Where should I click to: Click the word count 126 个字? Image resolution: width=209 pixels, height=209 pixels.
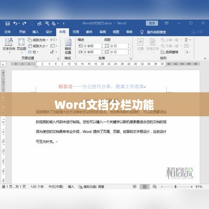(37, 187)
